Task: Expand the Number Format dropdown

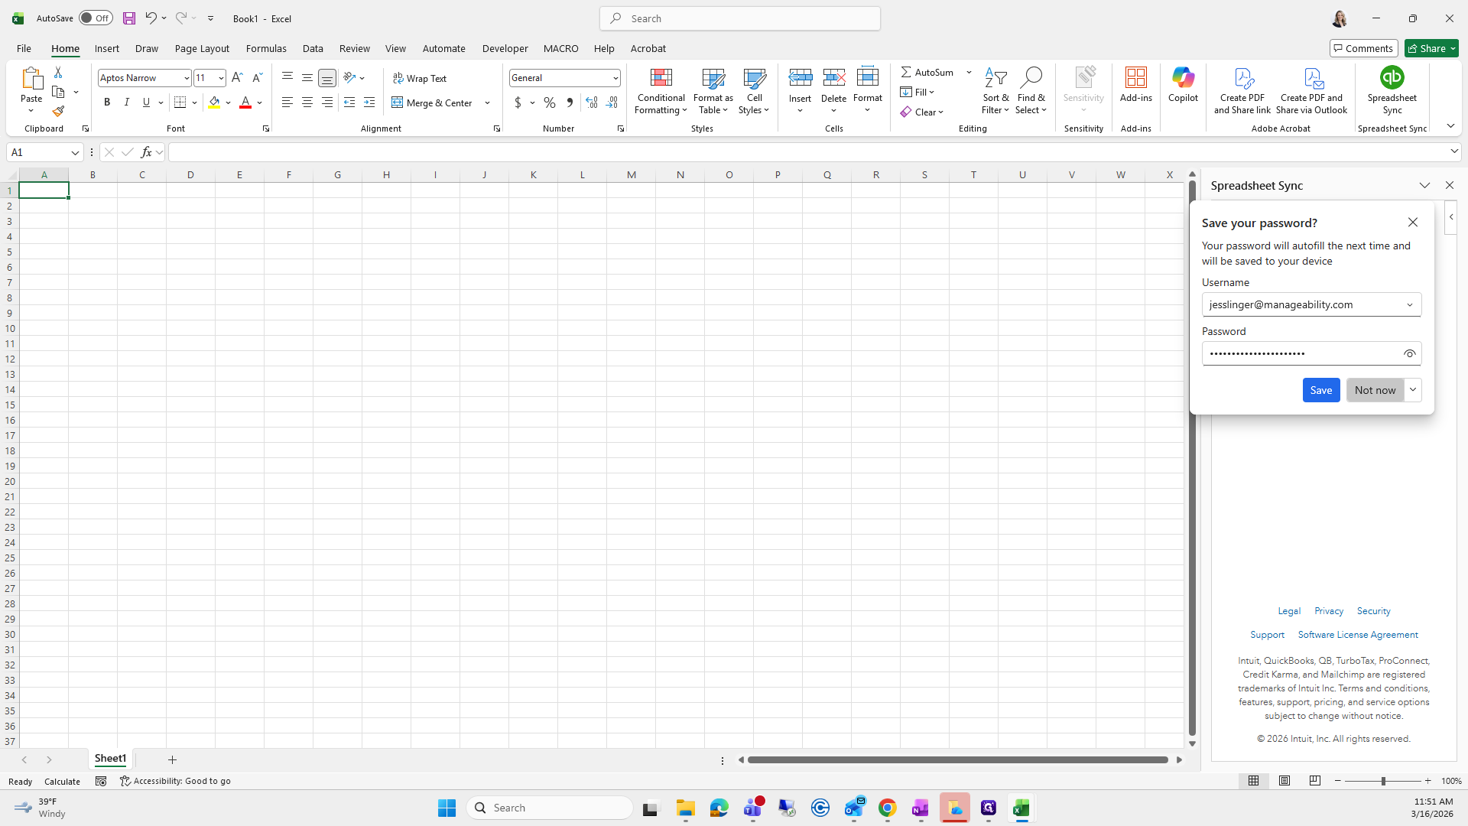Action: coord(615,78)
